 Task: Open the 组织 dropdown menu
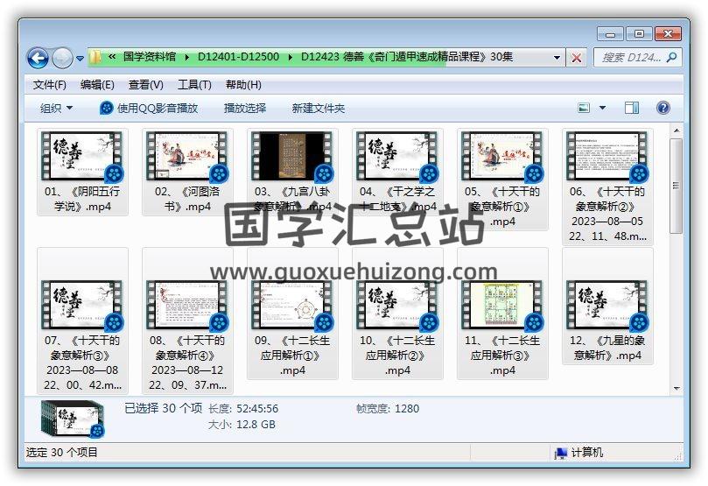click(56, 108)
